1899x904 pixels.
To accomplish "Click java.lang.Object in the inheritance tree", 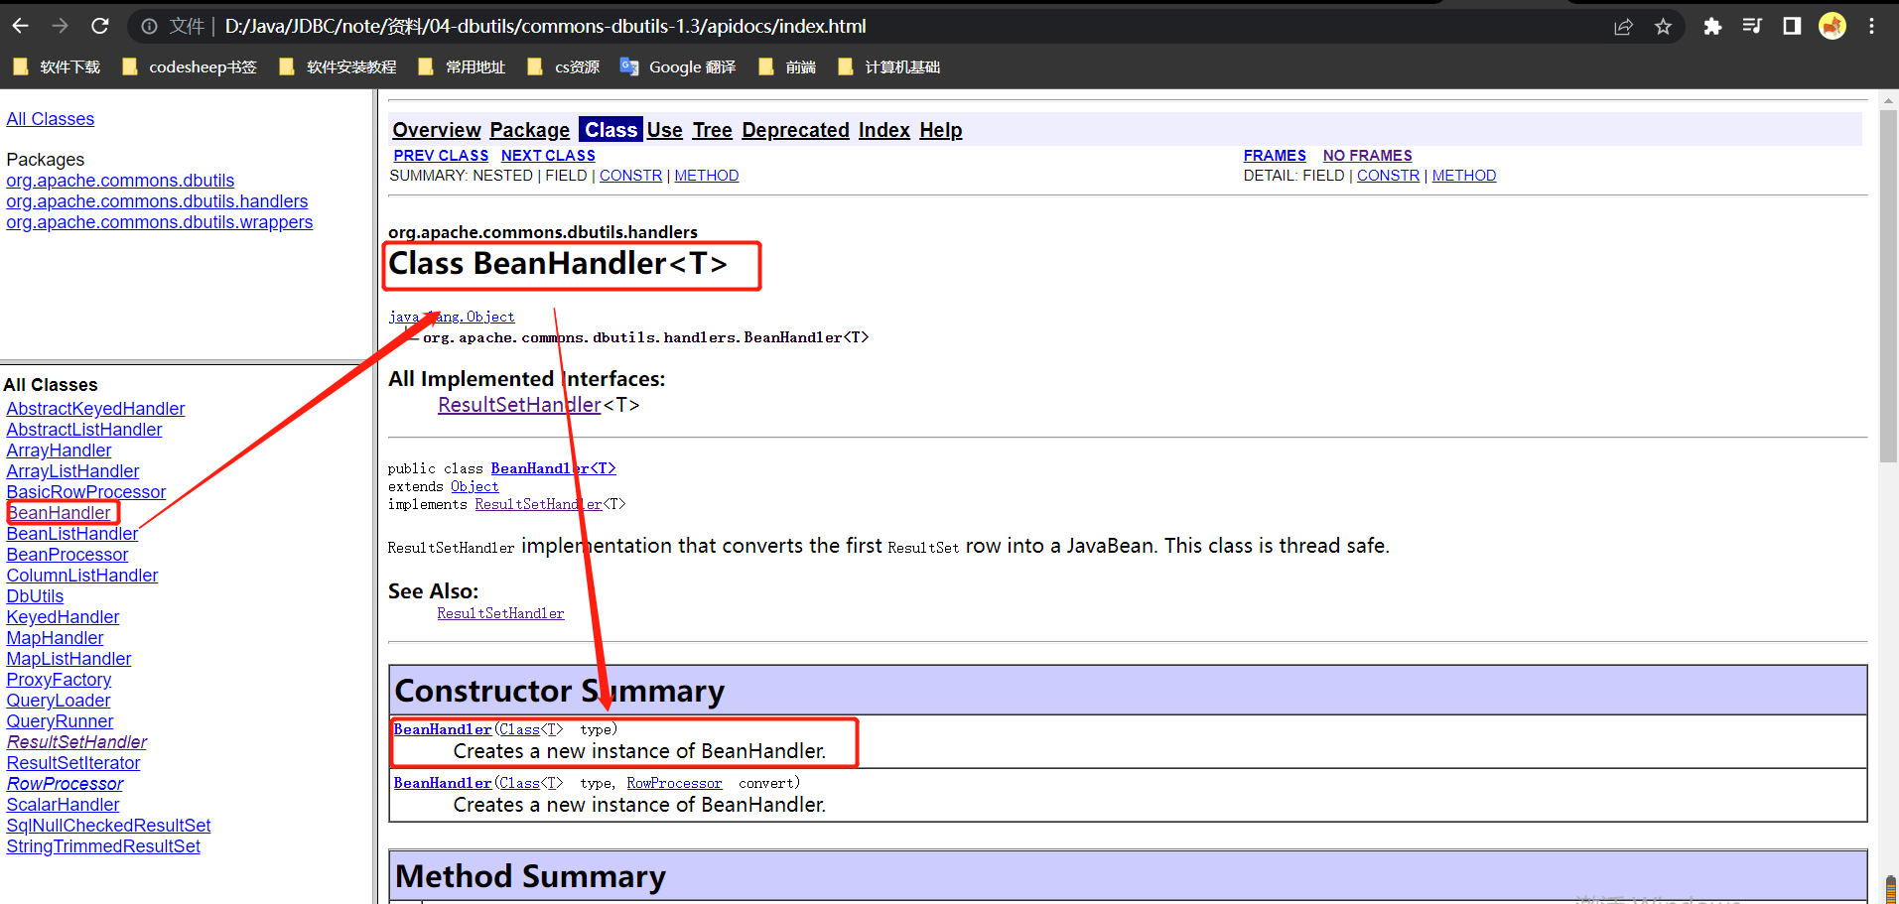I will [x=452, y=317].
